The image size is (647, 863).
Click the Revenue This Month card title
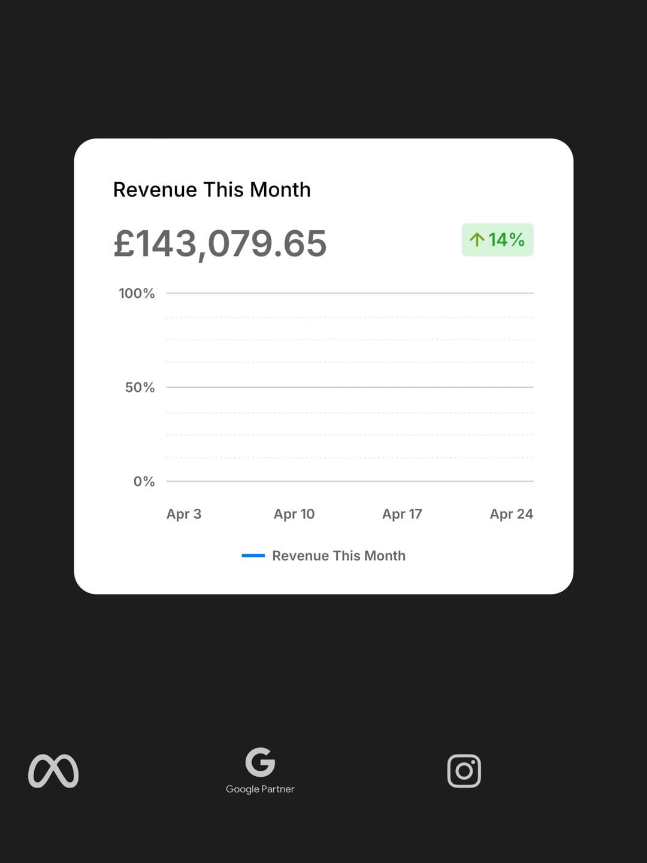212,189
